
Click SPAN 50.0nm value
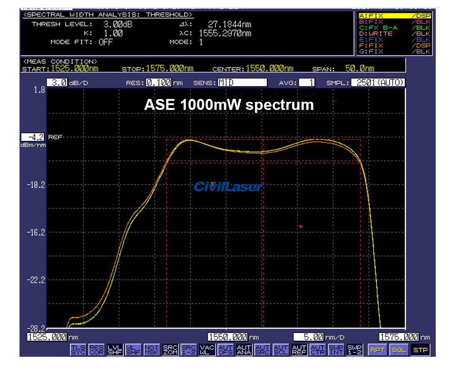[x=360, y=69]
